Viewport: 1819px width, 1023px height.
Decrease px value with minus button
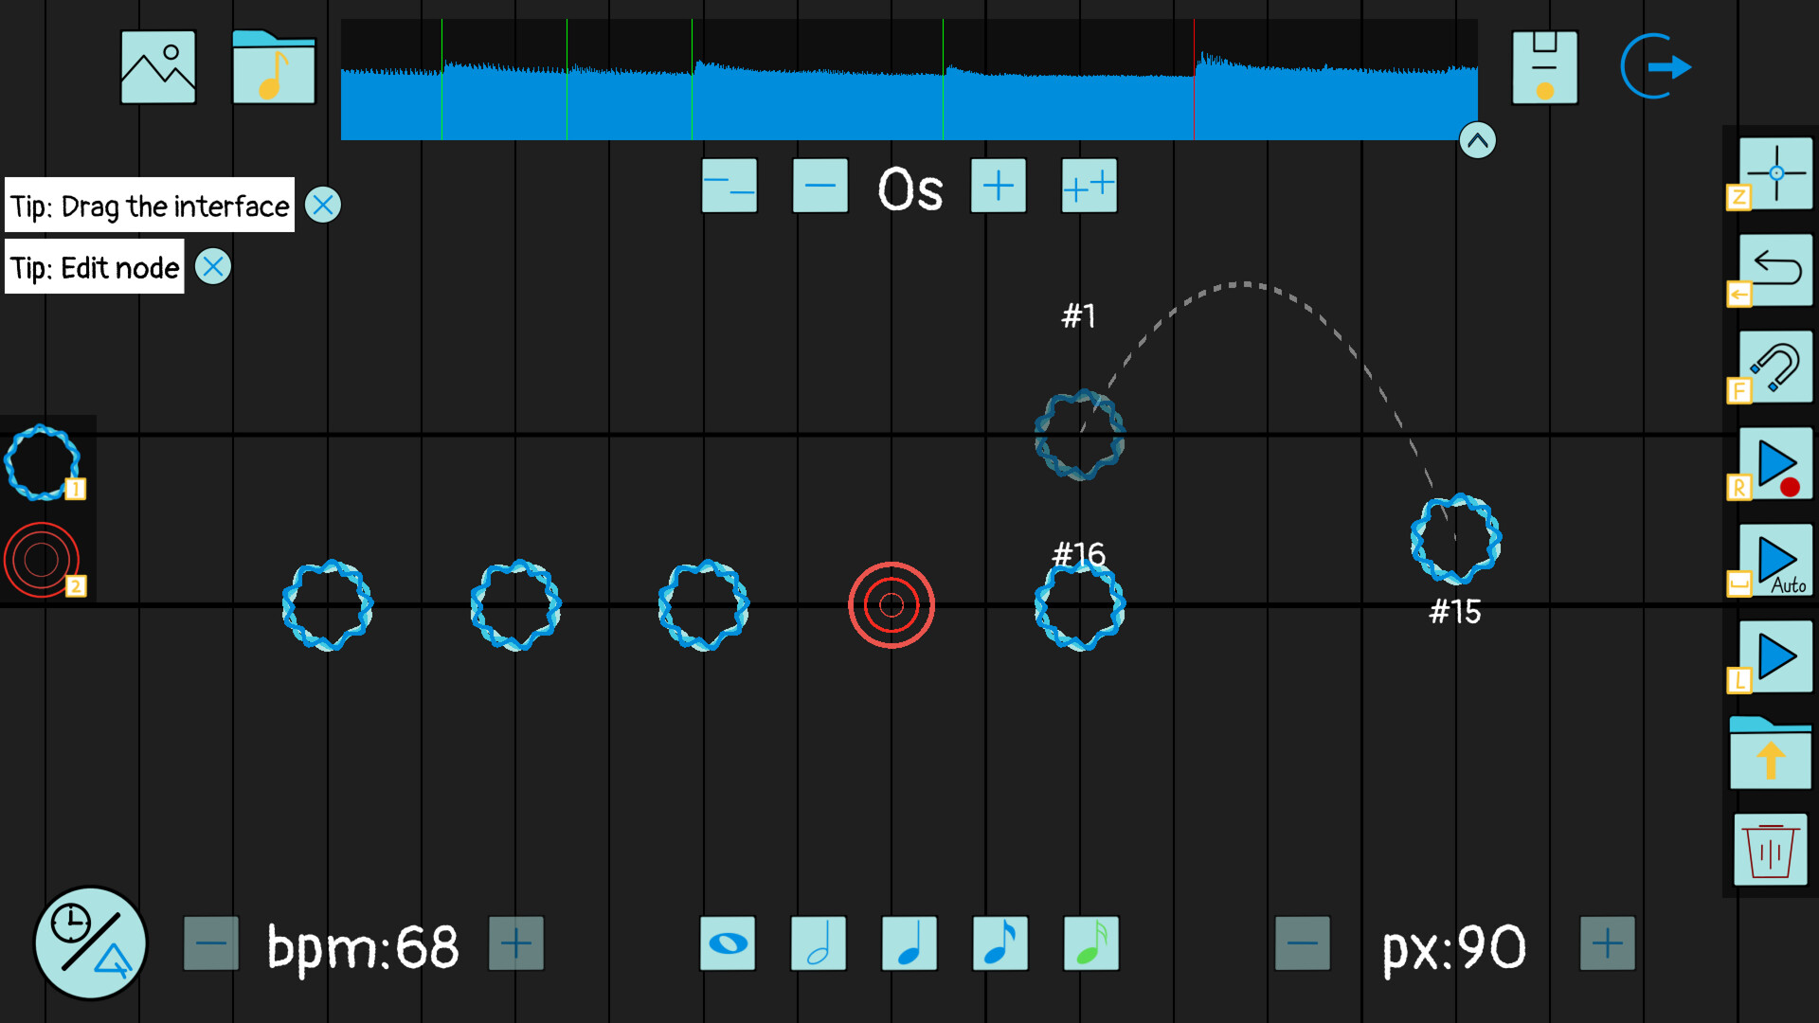point(1303,943)
